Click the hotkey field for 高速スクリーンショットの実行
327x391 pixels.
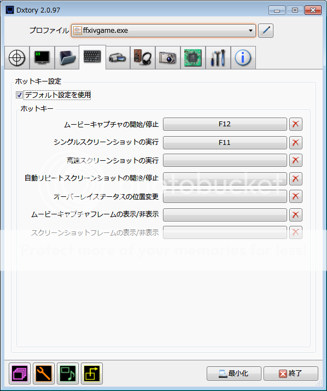[225, 160]
